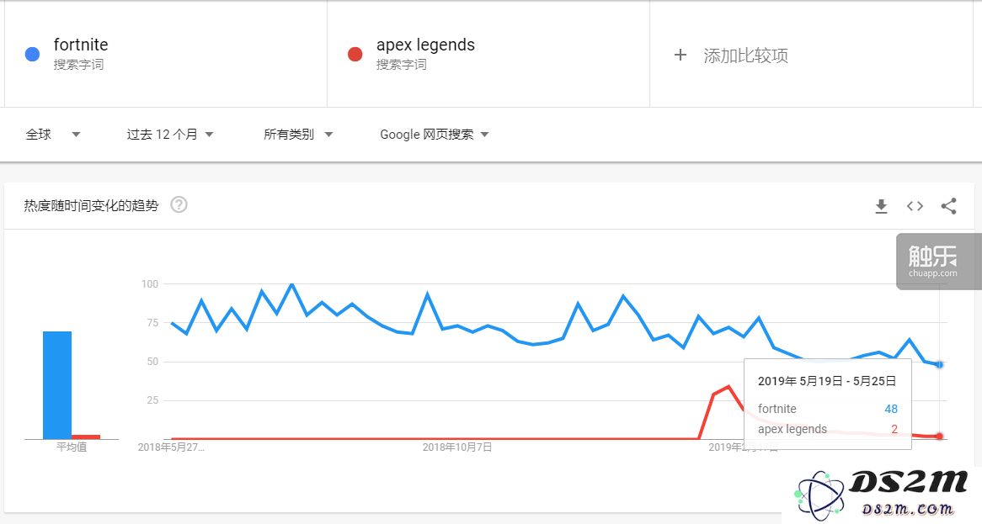Click the red endpoint marker on apex line
The height and width of the screenshot is (524, 982).
(x=939, y=437)
